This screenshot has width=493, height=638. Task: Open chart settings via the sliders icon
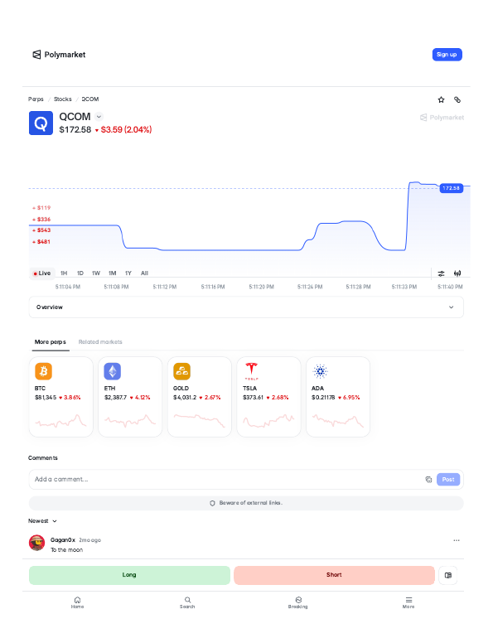pos(441,273)
